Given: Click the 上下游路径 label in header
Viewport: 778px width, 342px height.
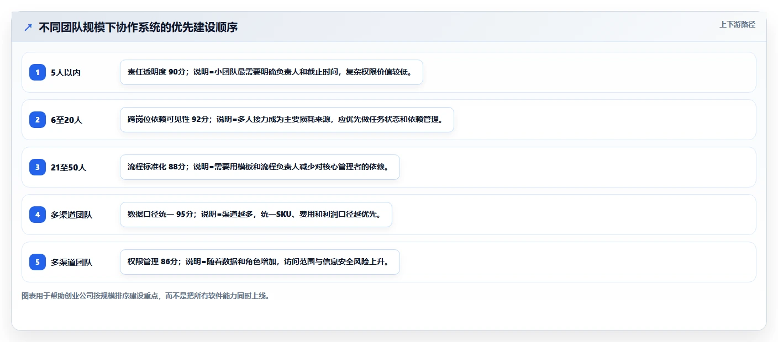Looking at the screenshot, I should (x=737, y=24).
